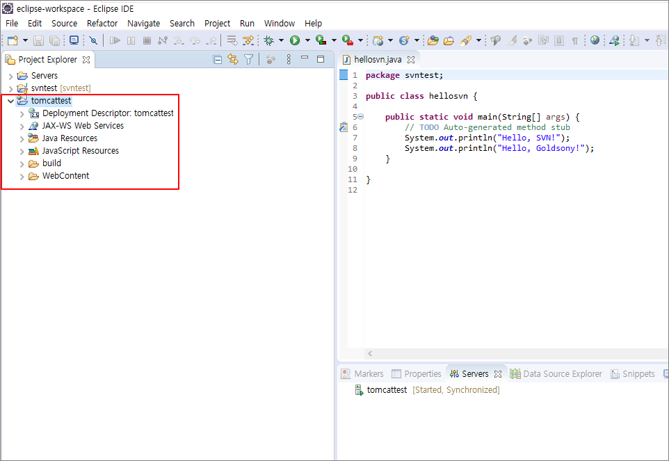Expand the WebContent folder
The image size is (669, 461).
pyautogui.click(x=22, y=177)
